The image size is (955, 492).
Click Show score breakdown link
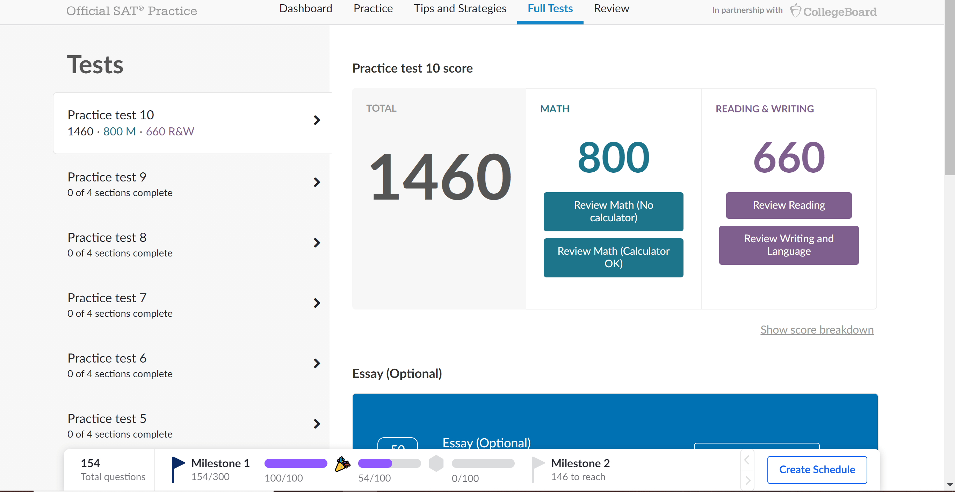tap(817, 329)
